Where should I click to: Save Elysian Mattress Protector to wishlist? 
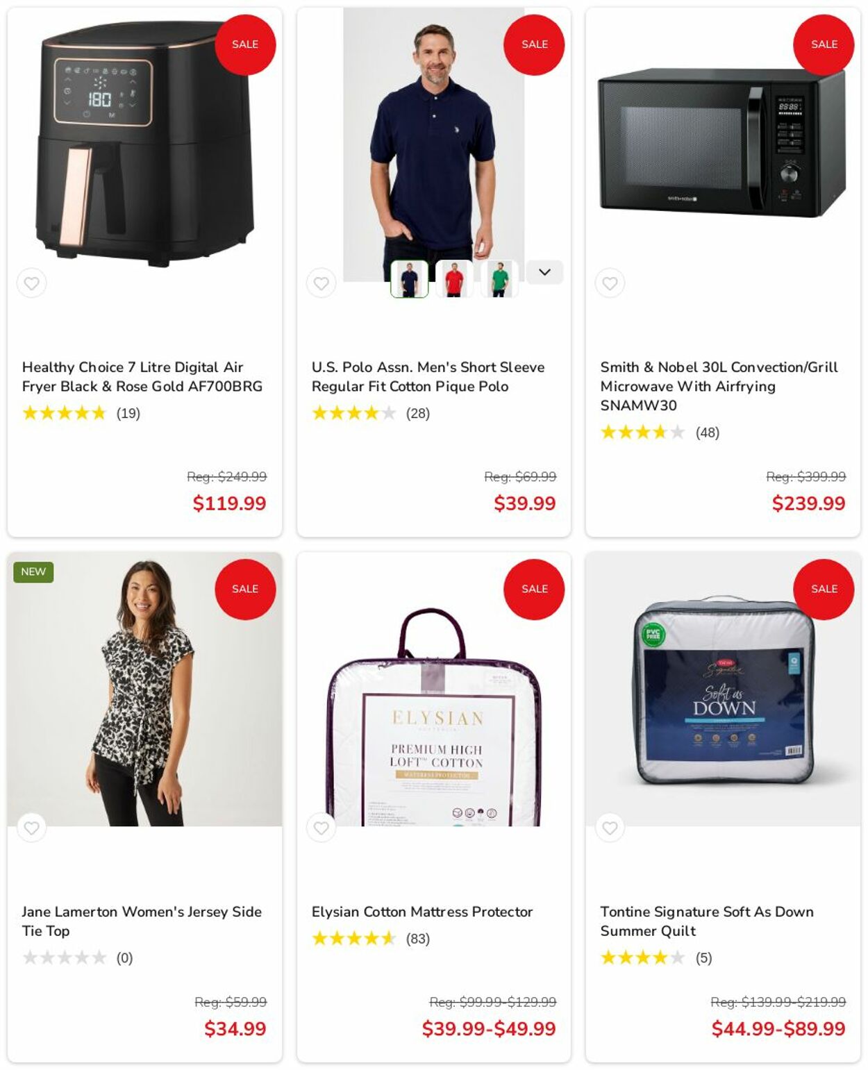pos(321,828)
